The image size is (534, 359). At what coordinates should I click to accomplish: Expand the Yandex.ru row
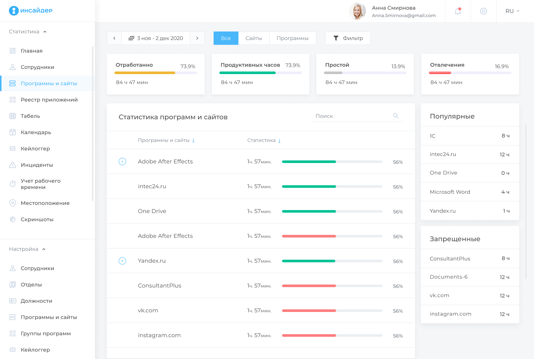[122, 261]
